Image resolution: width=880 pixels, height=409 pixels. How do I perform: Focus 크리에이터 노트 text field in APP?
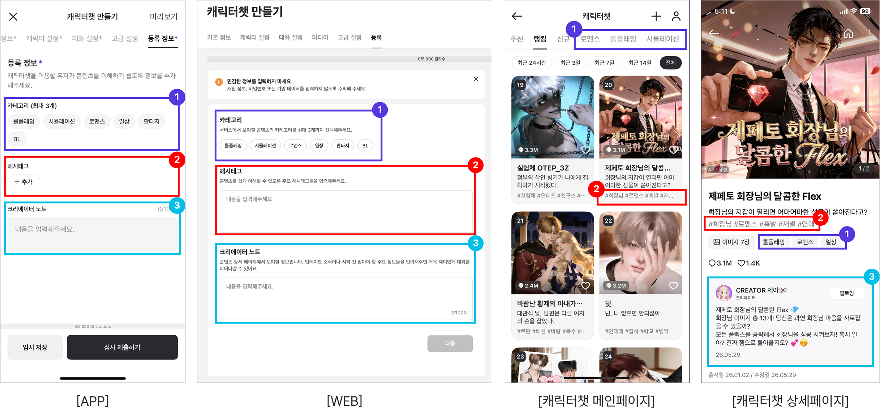pyautogui.click(x=93, y=234)
